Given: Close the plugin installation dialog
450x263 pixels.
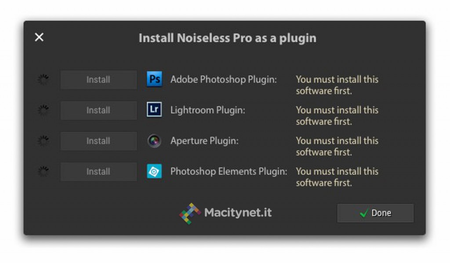Looking at the screenshot, I should click(39, 37).
